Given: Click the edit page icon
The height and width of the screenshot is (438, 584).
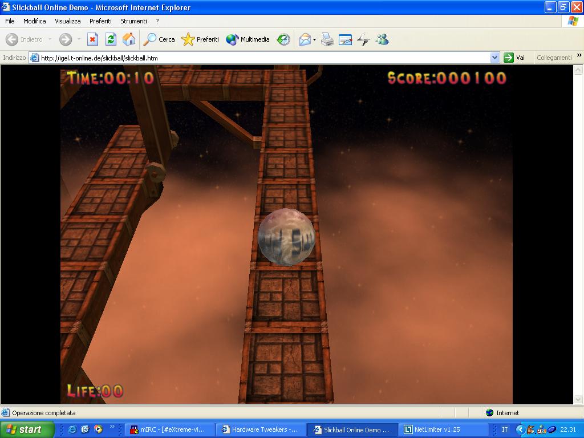Looking at the screenshot, I should (x=345, y=39).
